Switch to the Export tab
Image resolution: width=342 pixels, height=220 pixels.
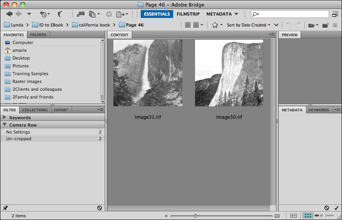tap(61, 110)
